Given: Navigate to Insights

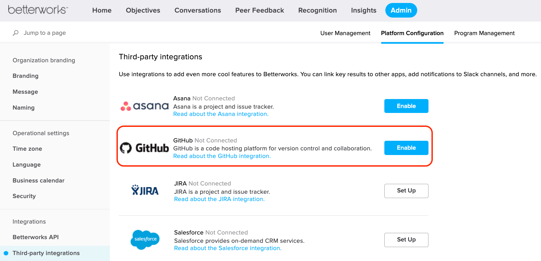Looking at the screenshot, I should click(x=364, y=10).
